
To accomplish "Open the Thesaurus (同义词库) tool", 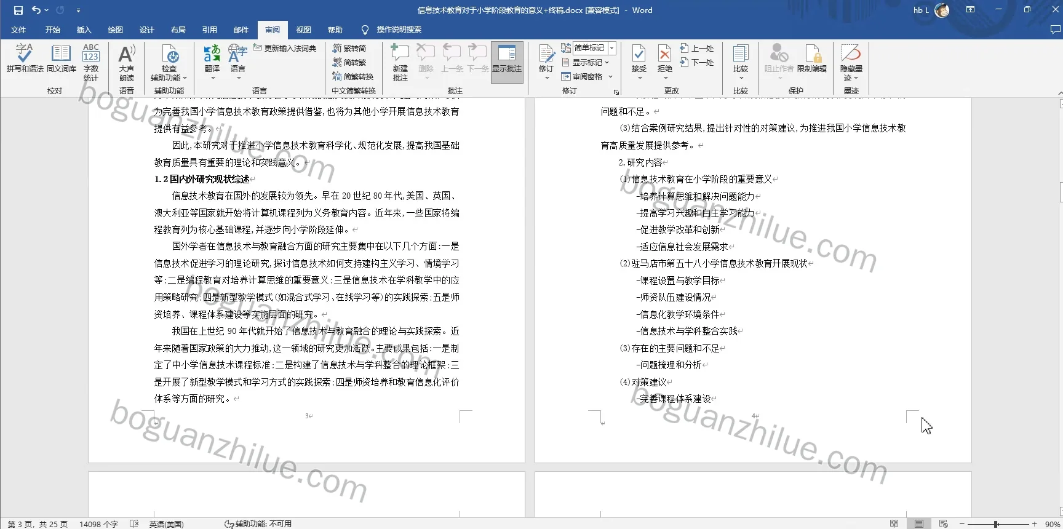I will pos(62,58).
